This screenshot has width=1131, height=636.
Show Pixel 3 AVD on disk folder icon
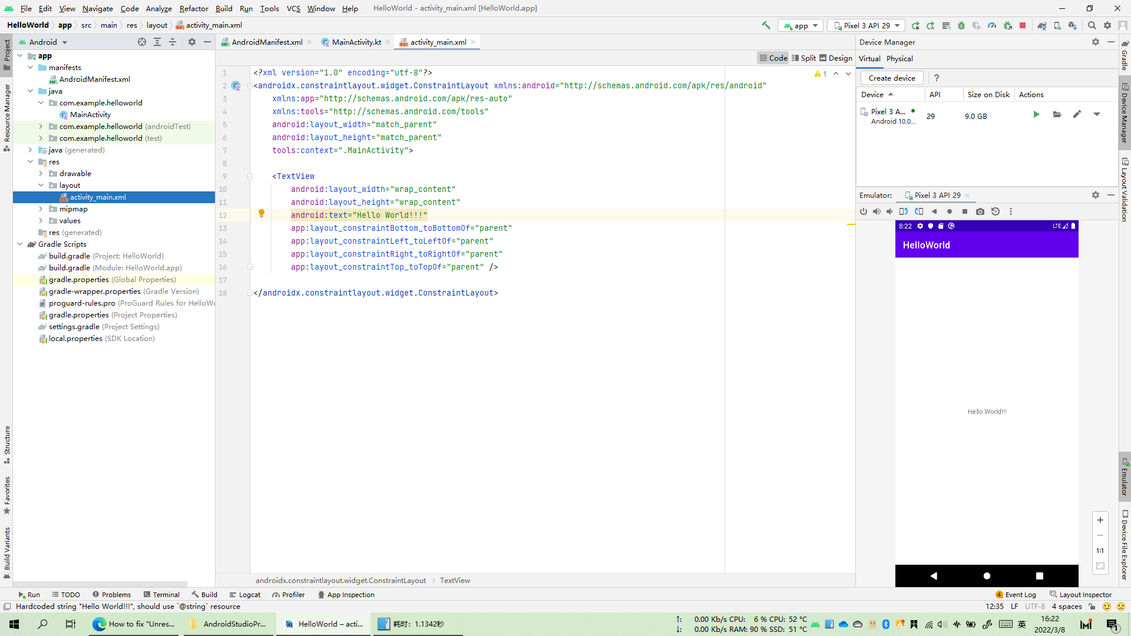pyautogui.click(x=1057, y=114)
